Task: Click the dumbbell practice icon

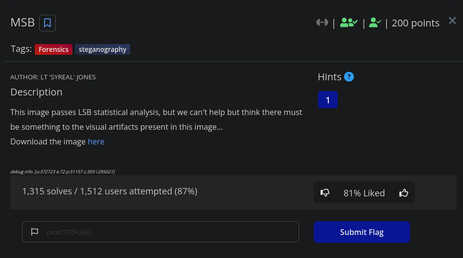Action: (322, 23)
